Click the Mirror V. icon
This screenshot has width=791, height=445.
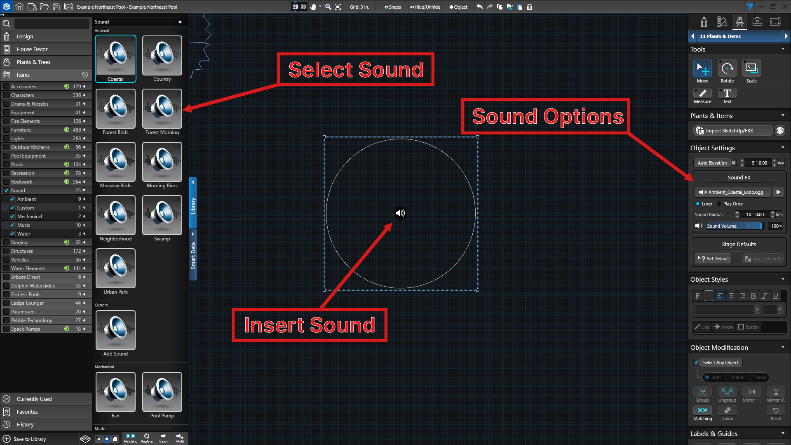click(x=776, y=392)
